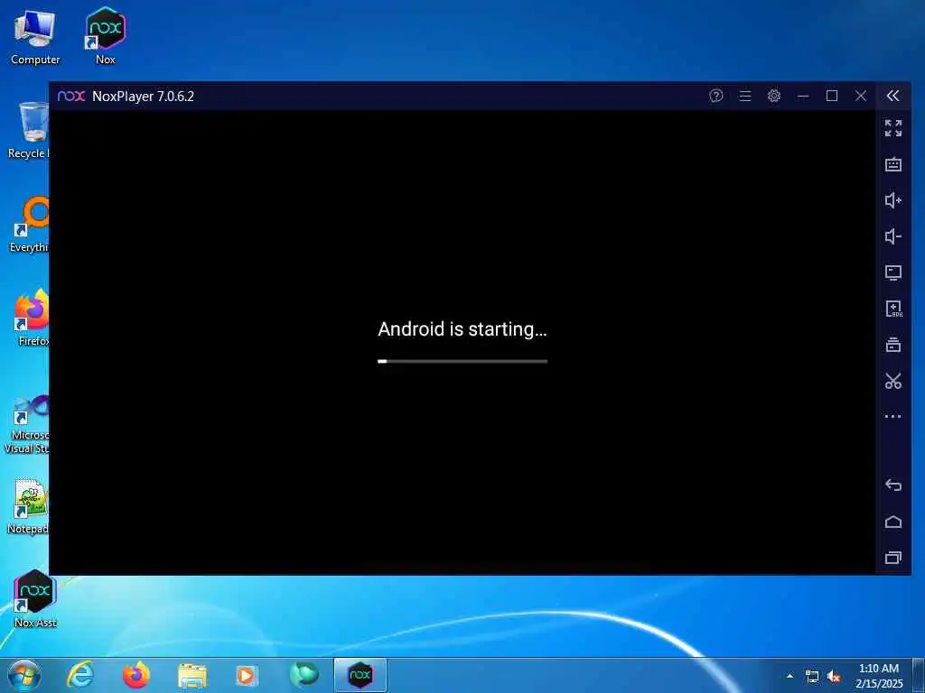925x693 pixels.
Task: Select the Microsoft Visual Studio desktop shortcut
Action: (x=27, y=423)
